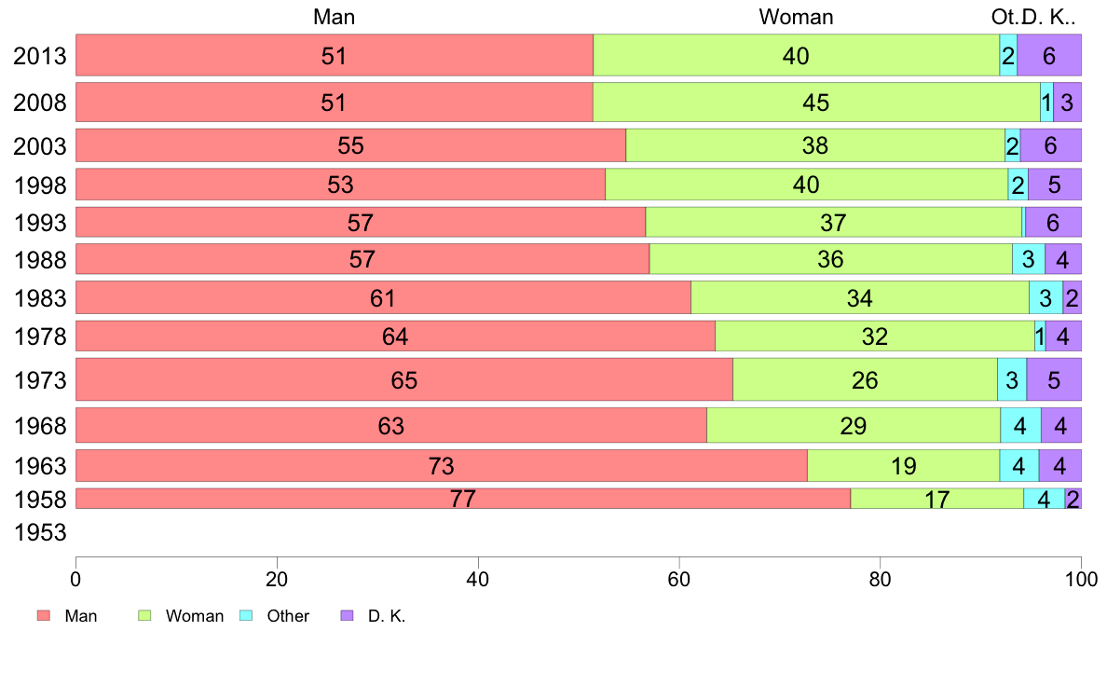The width and height of the screenshot is (1107, 686).
Task: Click the 100 tick label on the x-axis
Action: click(x=1080, y=577)
